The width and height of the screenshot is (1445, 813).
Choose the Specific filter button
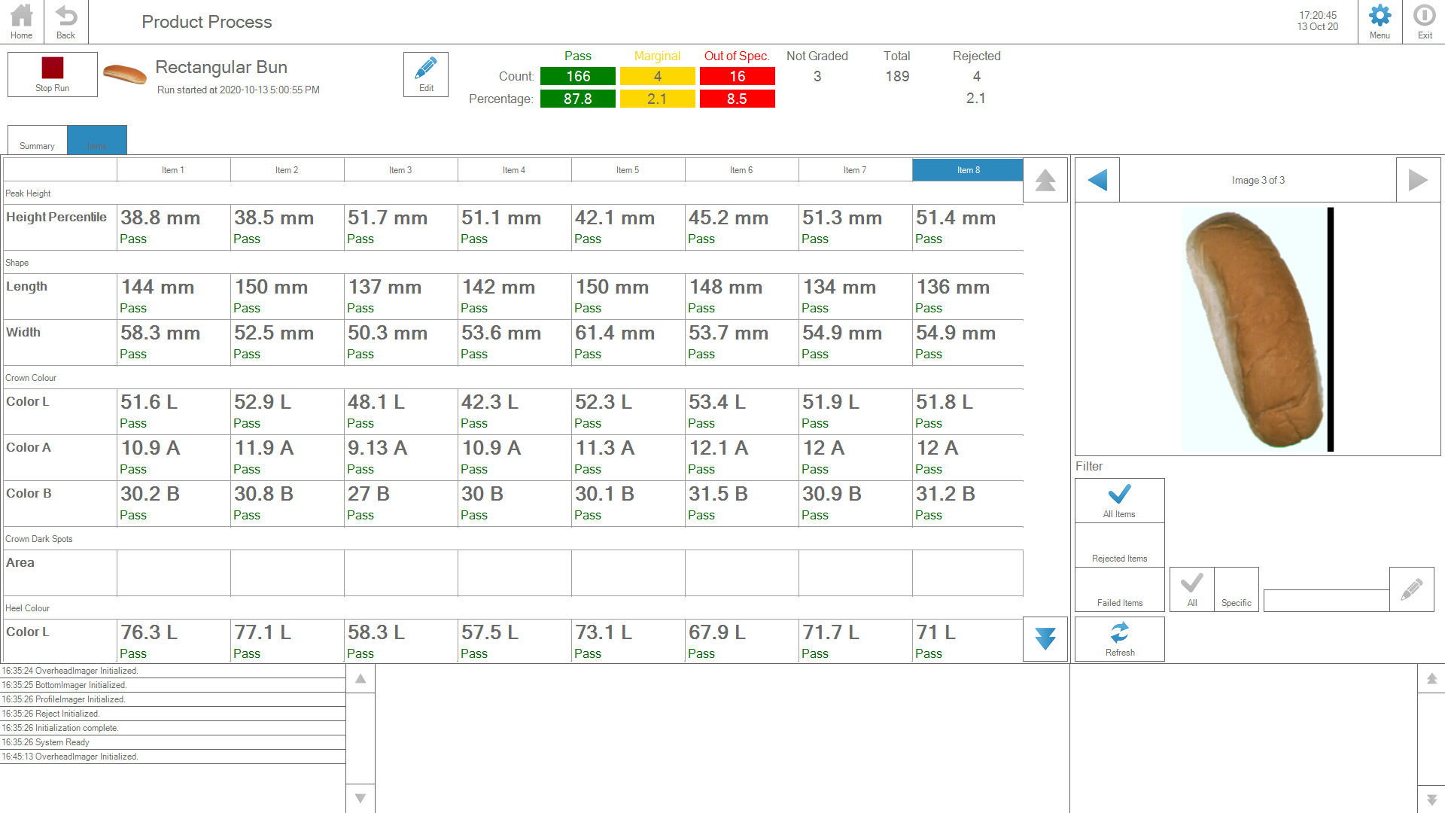coord(1236,589)
